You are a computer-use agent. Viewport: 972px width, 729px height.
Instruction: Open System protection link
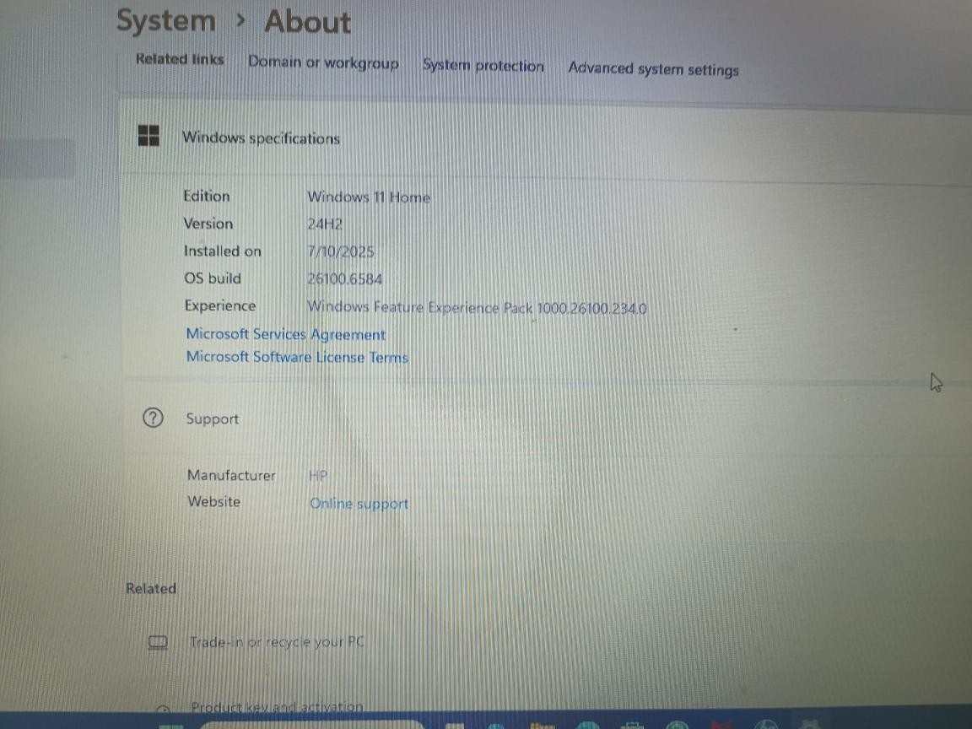[x=483, y=65]
